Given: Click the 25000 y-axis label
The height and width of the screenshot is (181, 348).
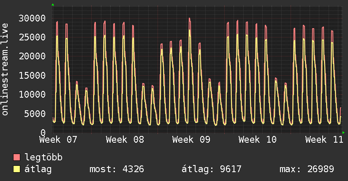Looking at the screenshot, I should (x=32, y=37).
